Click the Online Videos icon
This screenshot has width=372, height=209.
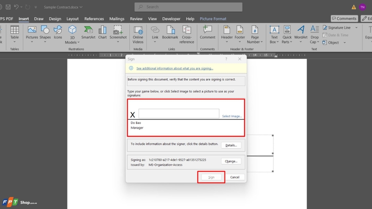(138, 34)
